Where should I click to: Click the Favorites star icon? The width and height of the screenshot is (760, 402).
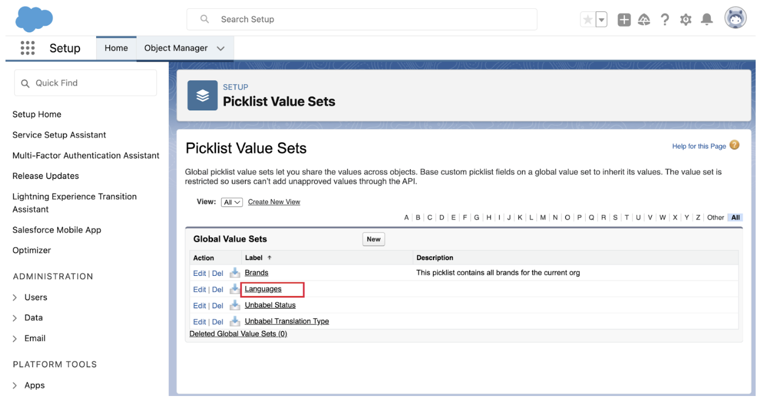[x=588, y=20]
